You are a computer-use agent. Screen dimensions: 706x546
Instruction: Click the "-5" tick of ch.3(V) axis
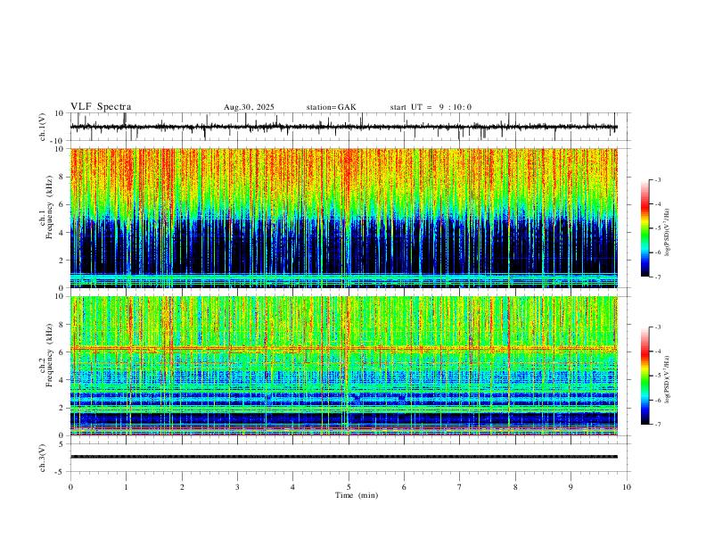click(61, 472)
